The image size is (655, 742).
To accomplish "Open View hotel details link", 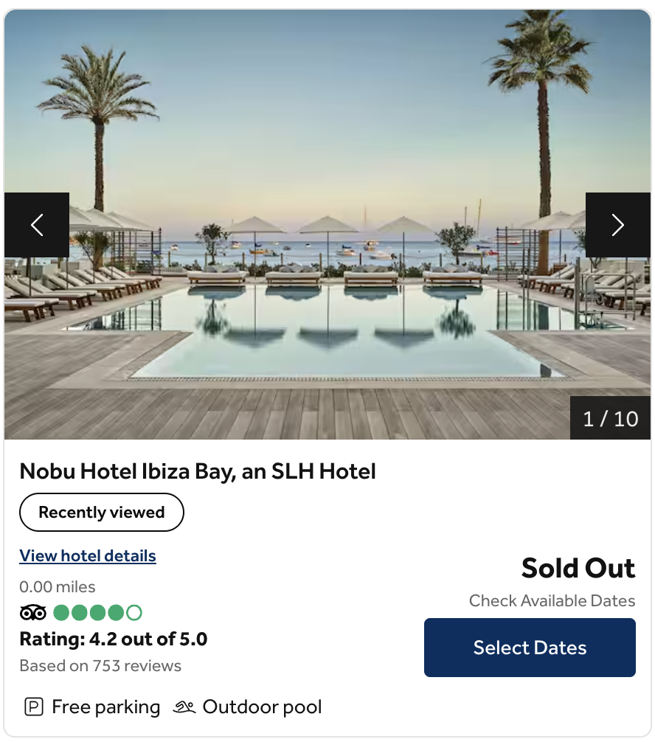I will (87, 555).
